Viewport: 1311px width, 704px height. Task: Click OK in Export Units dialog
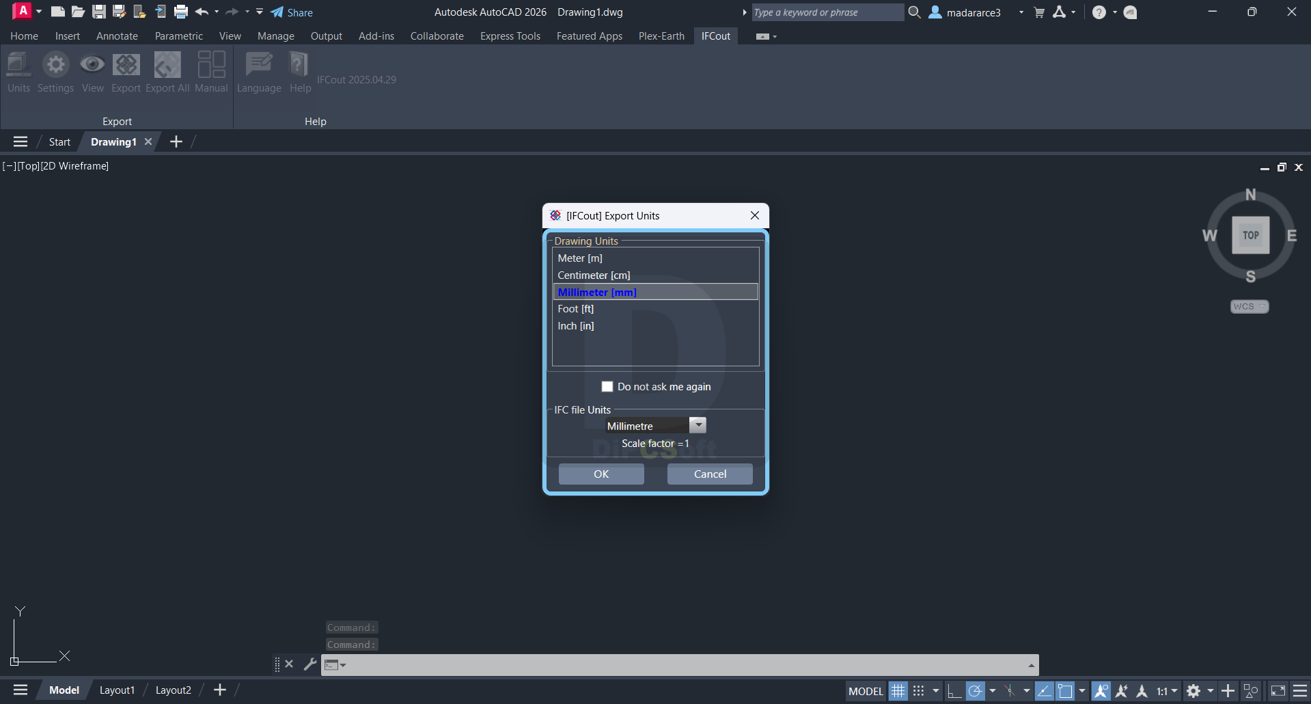click(x=601, y=474)
